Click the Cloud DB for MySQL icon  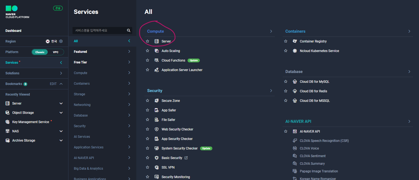click(x=295, y=82)
